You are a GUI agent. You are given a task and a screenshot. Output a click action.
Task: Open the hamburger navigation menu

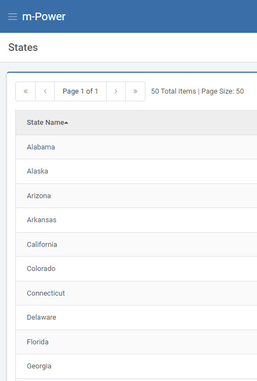[x=13, y=17]
